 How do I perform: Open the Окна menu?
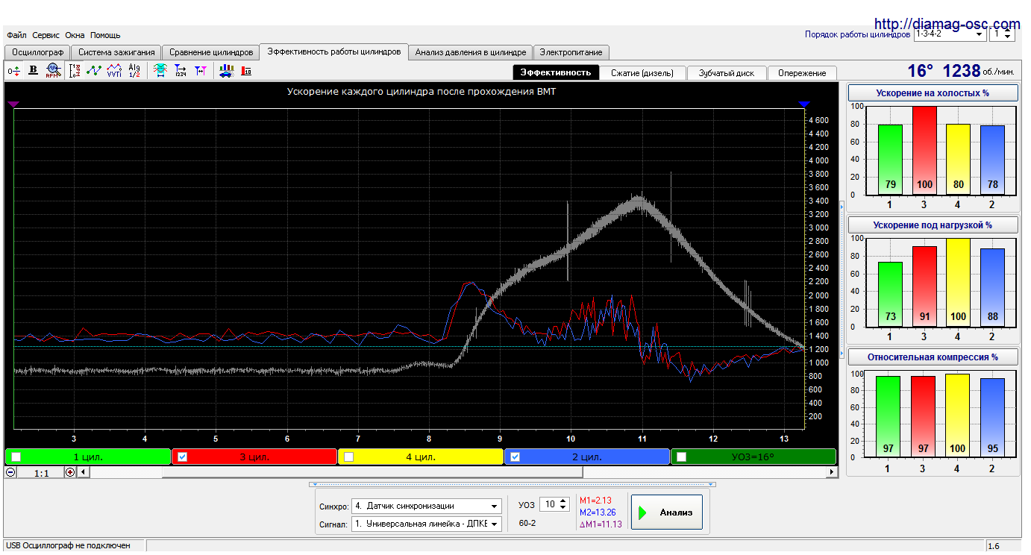point(75,35)
